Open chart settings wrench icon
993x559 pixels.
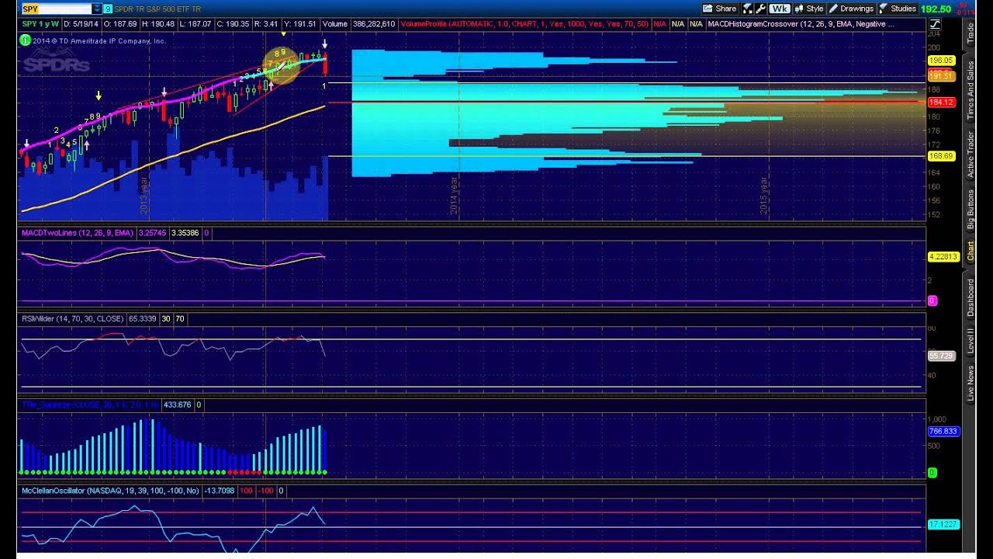[760, 9]
